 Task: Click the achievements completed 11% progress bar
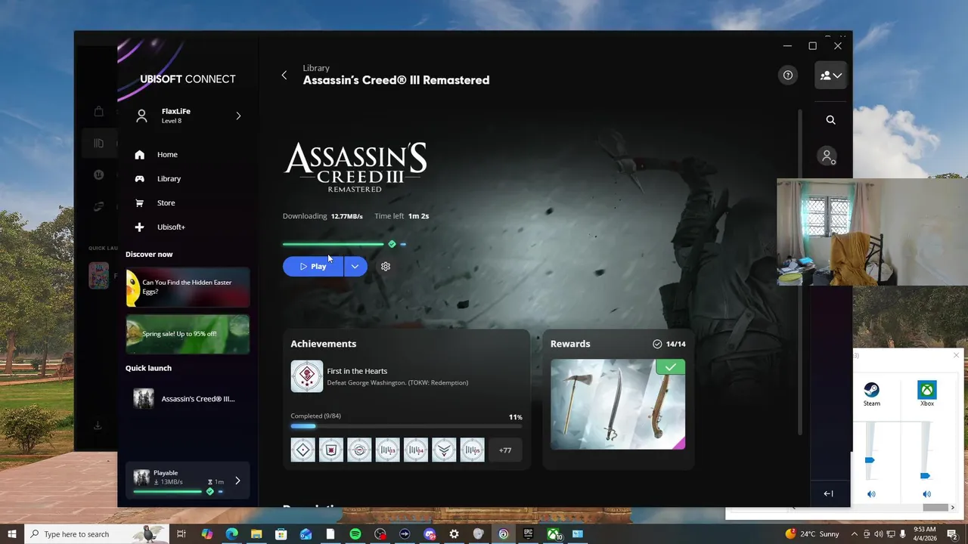pyautogui.click(x=406, y=426)
